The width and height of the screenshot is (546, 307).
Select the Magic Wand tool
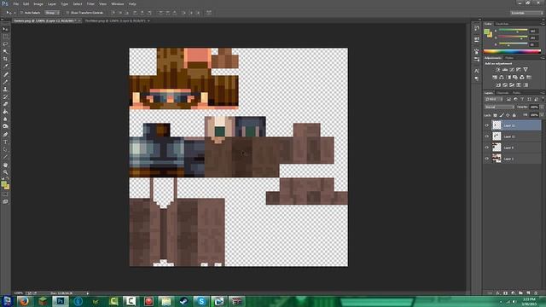[5, 51]
